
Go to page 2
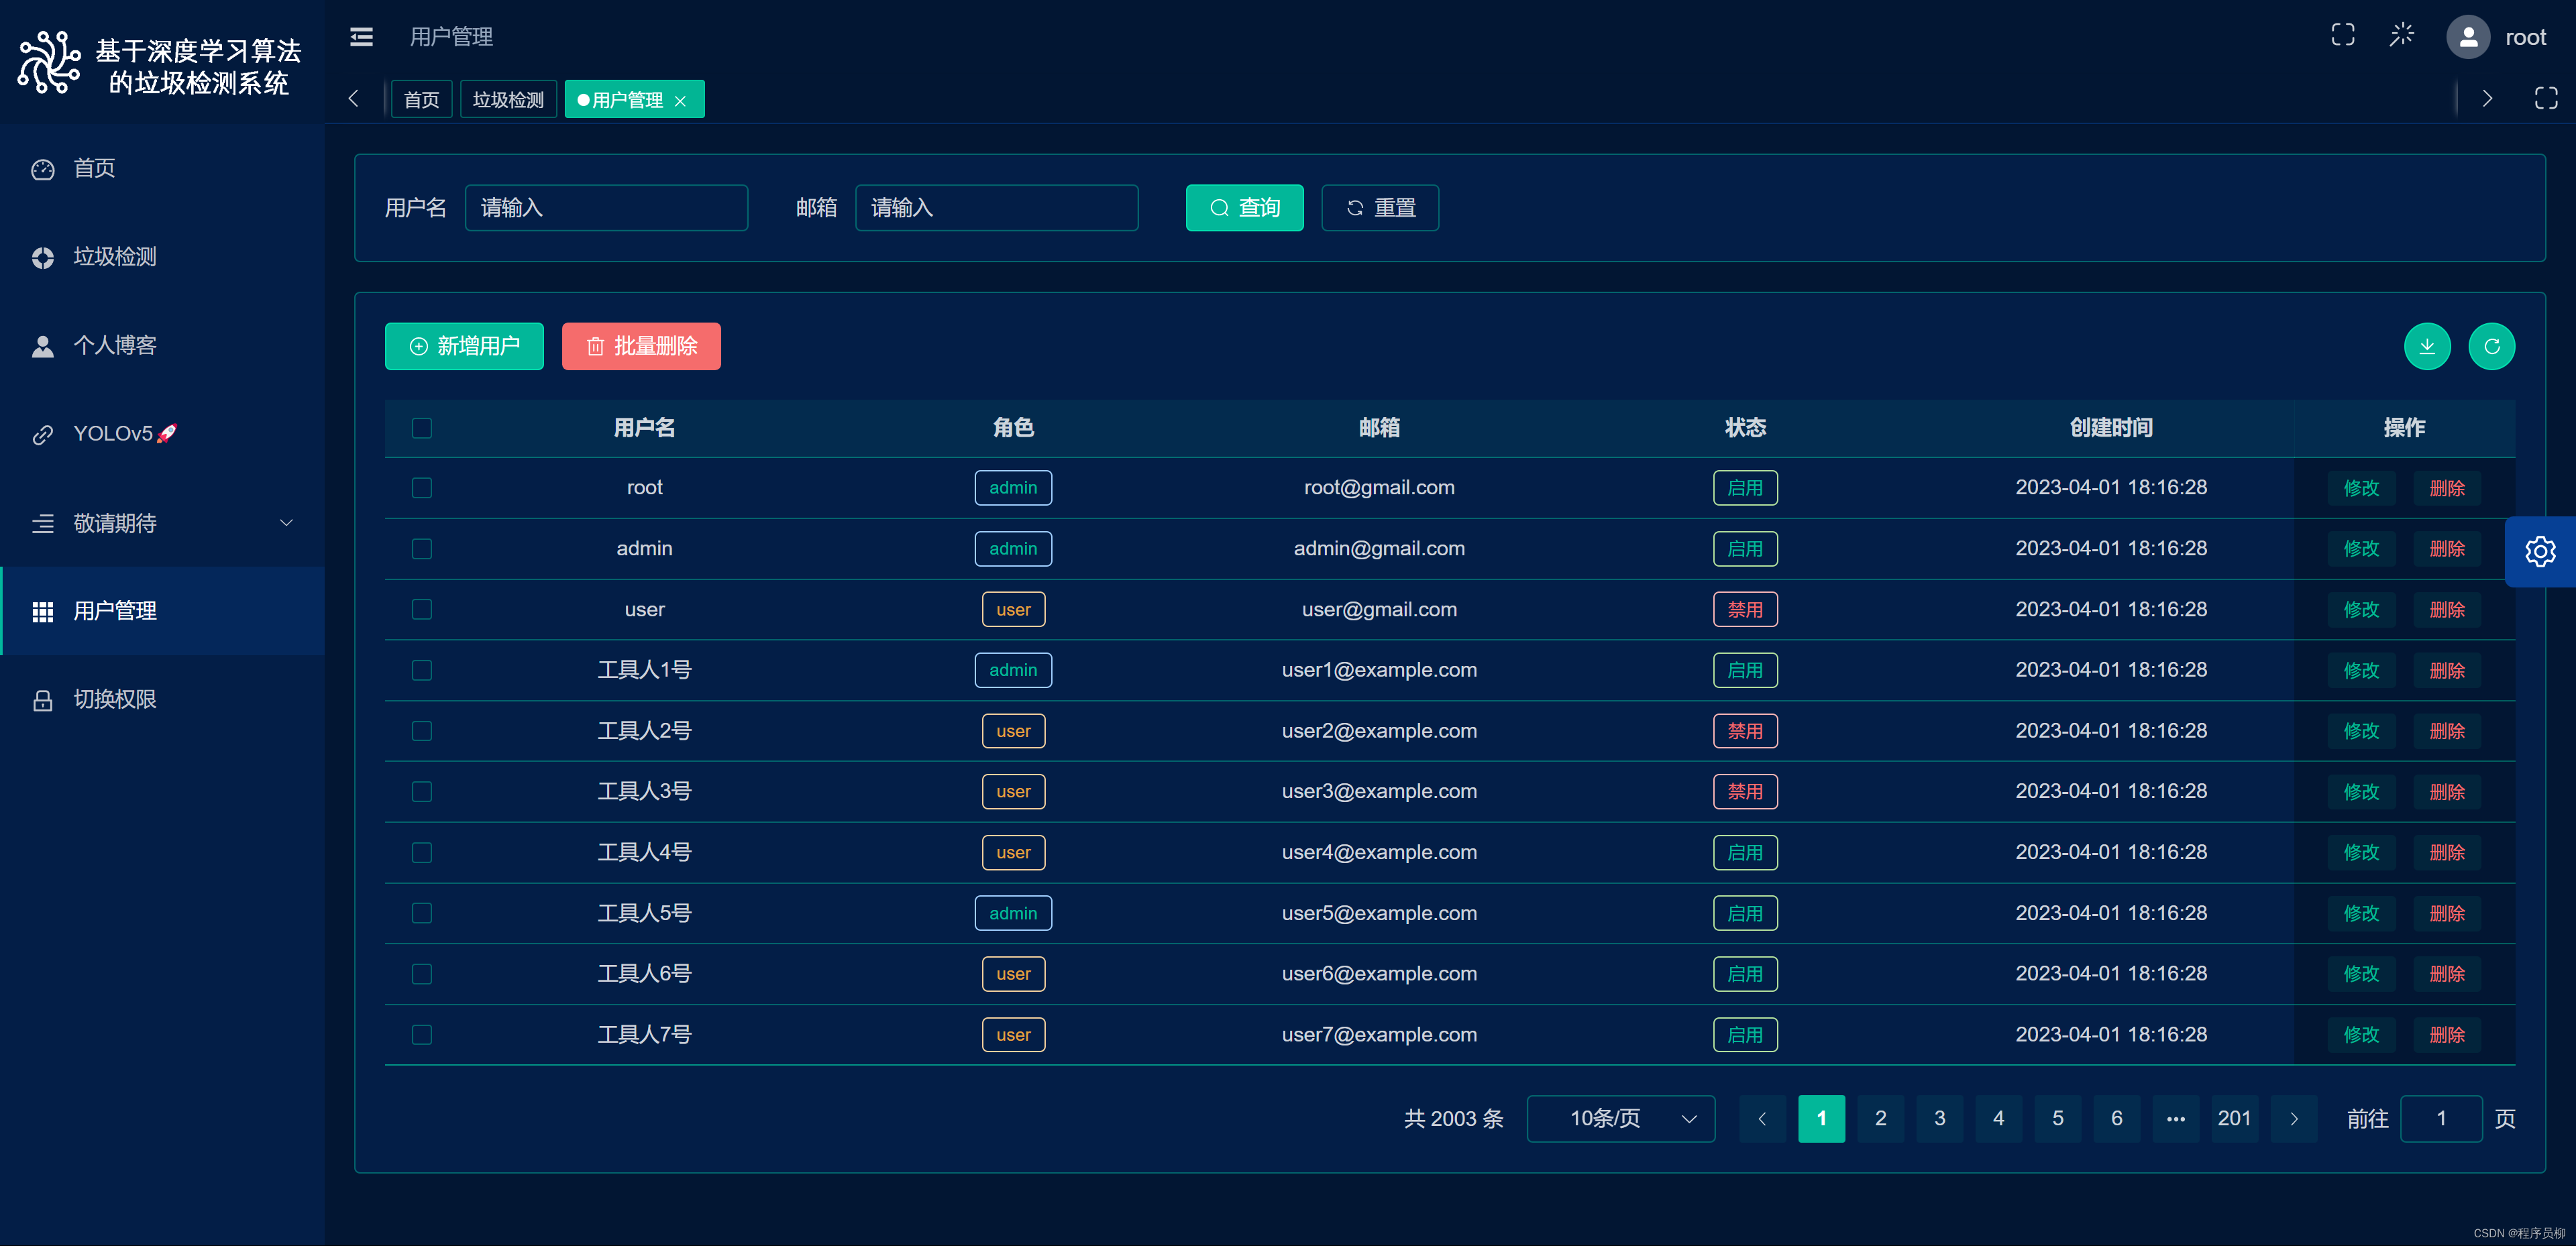pos(1880,1118)
